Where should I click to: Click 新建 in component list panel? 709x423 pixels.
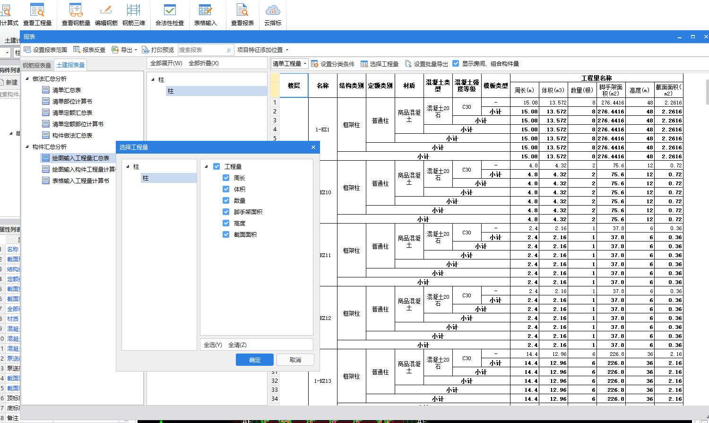point(9,82)
